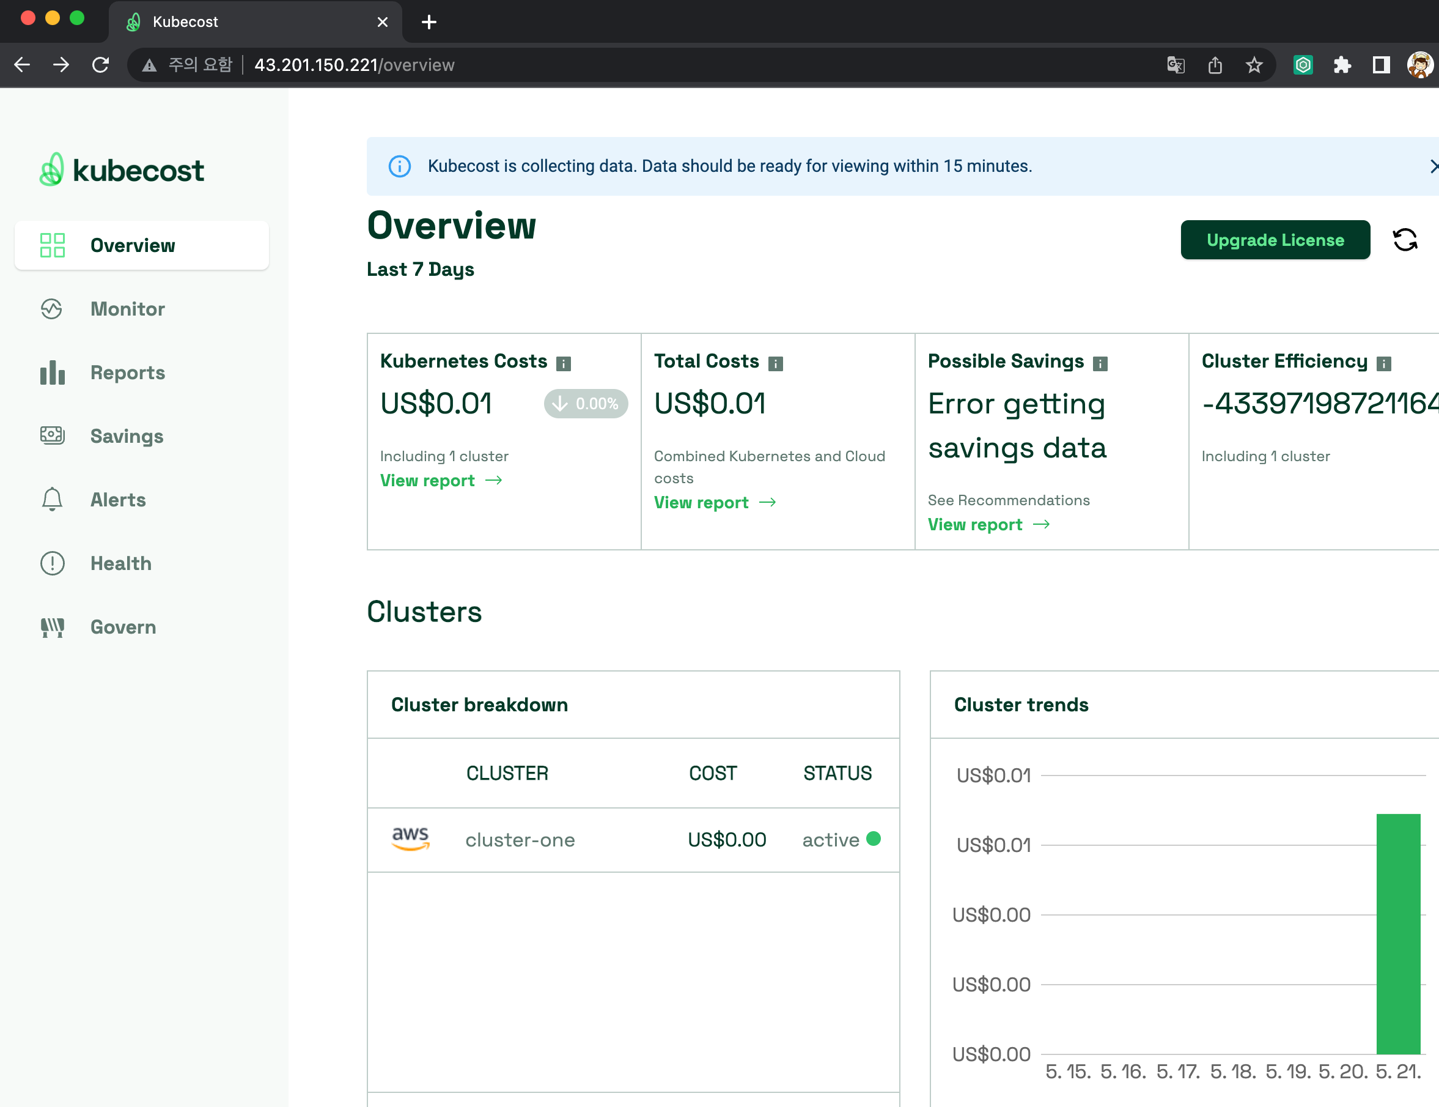Click the Total Costs info icon
The image size is (1439, 1107).
[775, 363]
